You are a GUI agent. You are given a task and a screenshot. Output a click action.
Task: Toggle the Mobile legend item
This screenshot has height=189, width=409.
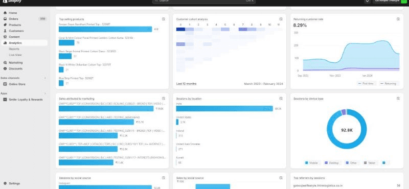312,163
